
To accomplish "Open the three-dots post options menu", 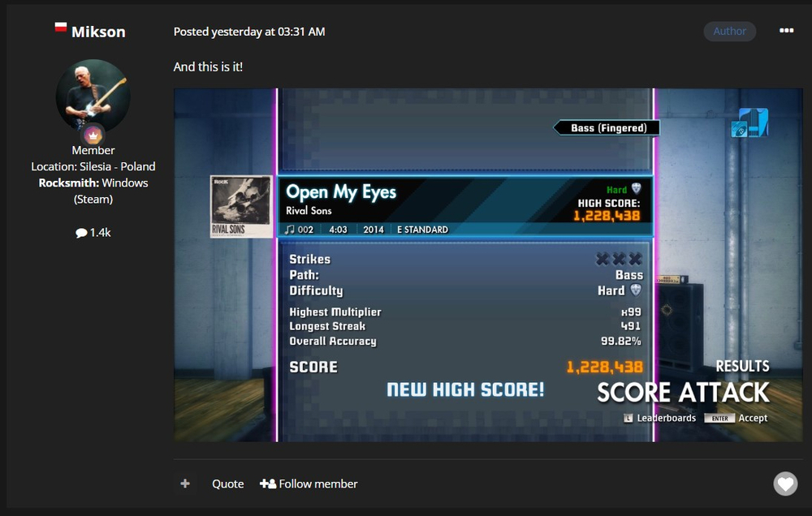I will [786, 31].
